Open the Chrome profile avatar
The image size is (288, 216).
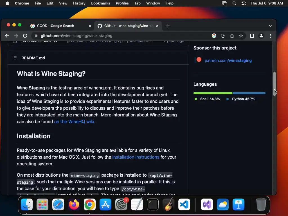pyautogui.click(x=261, y=36)
